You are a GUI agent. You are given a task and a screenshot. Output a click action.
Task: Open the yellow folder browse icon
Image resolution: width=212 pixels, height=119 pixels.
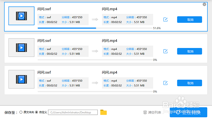click(104, 112)
